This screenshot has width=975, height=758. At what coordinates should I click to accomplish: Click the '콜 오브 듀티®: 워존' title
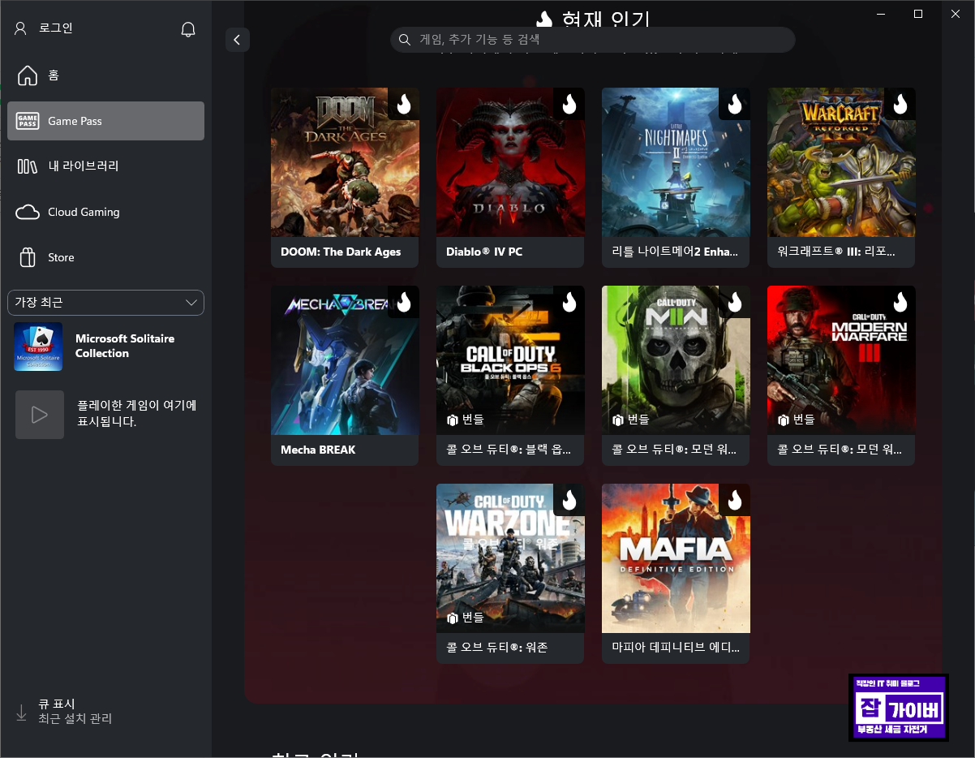coord(497,648)
